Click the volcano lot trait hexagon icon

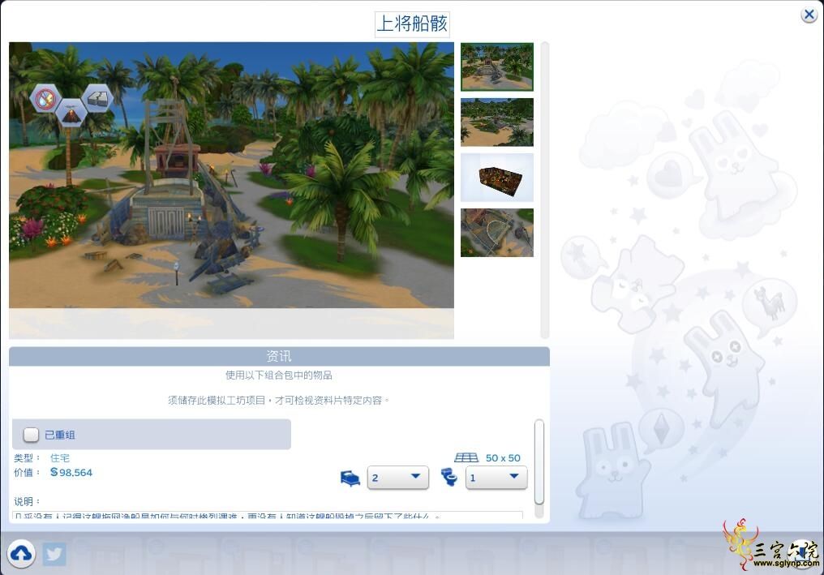click(71, 113)
